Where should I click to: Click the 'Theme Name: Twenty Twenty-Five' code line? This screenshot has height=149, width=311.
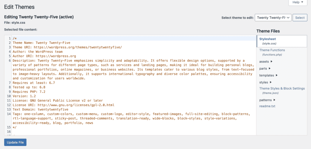(41, 43)
